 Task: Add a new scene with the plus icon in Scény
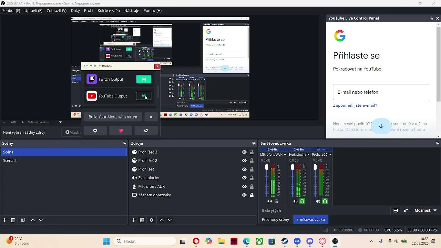pyautogui.click(x=4, y=220)
